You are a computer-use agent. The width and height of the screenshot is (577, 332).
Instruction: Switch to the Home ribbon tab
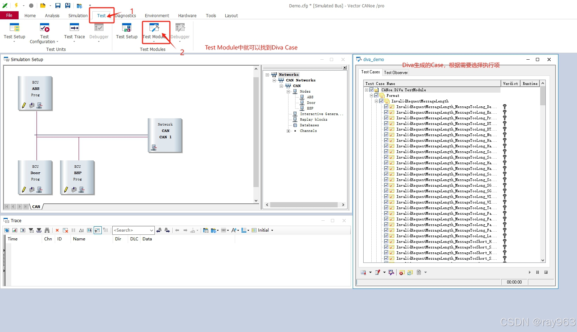pyautogui.click(x=30, y=15)
